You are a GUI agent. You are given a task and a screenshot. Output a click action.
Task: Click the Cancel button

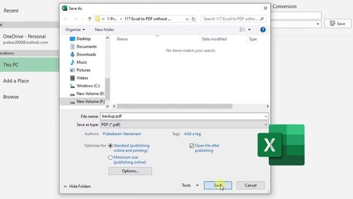pyautogui.click(x=250, y=186)
